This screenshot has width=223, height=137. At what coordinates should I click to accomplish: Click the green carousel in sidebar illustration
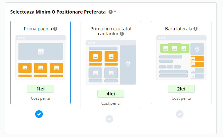click(x=175, y=48)
